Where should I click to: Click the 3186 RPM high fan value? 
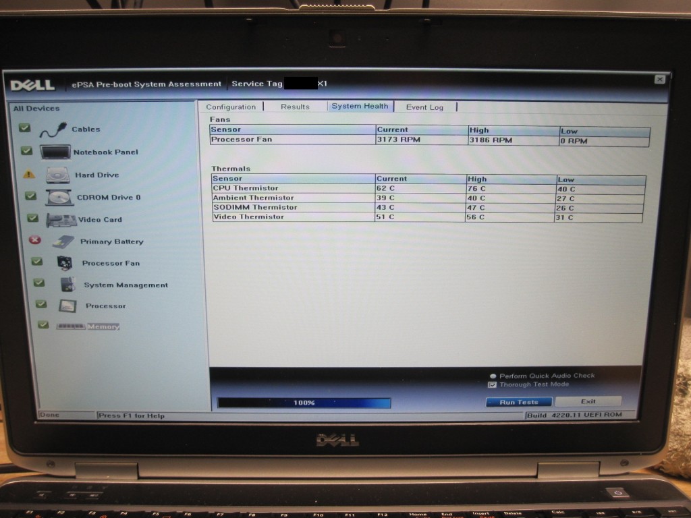pos(491,140)
